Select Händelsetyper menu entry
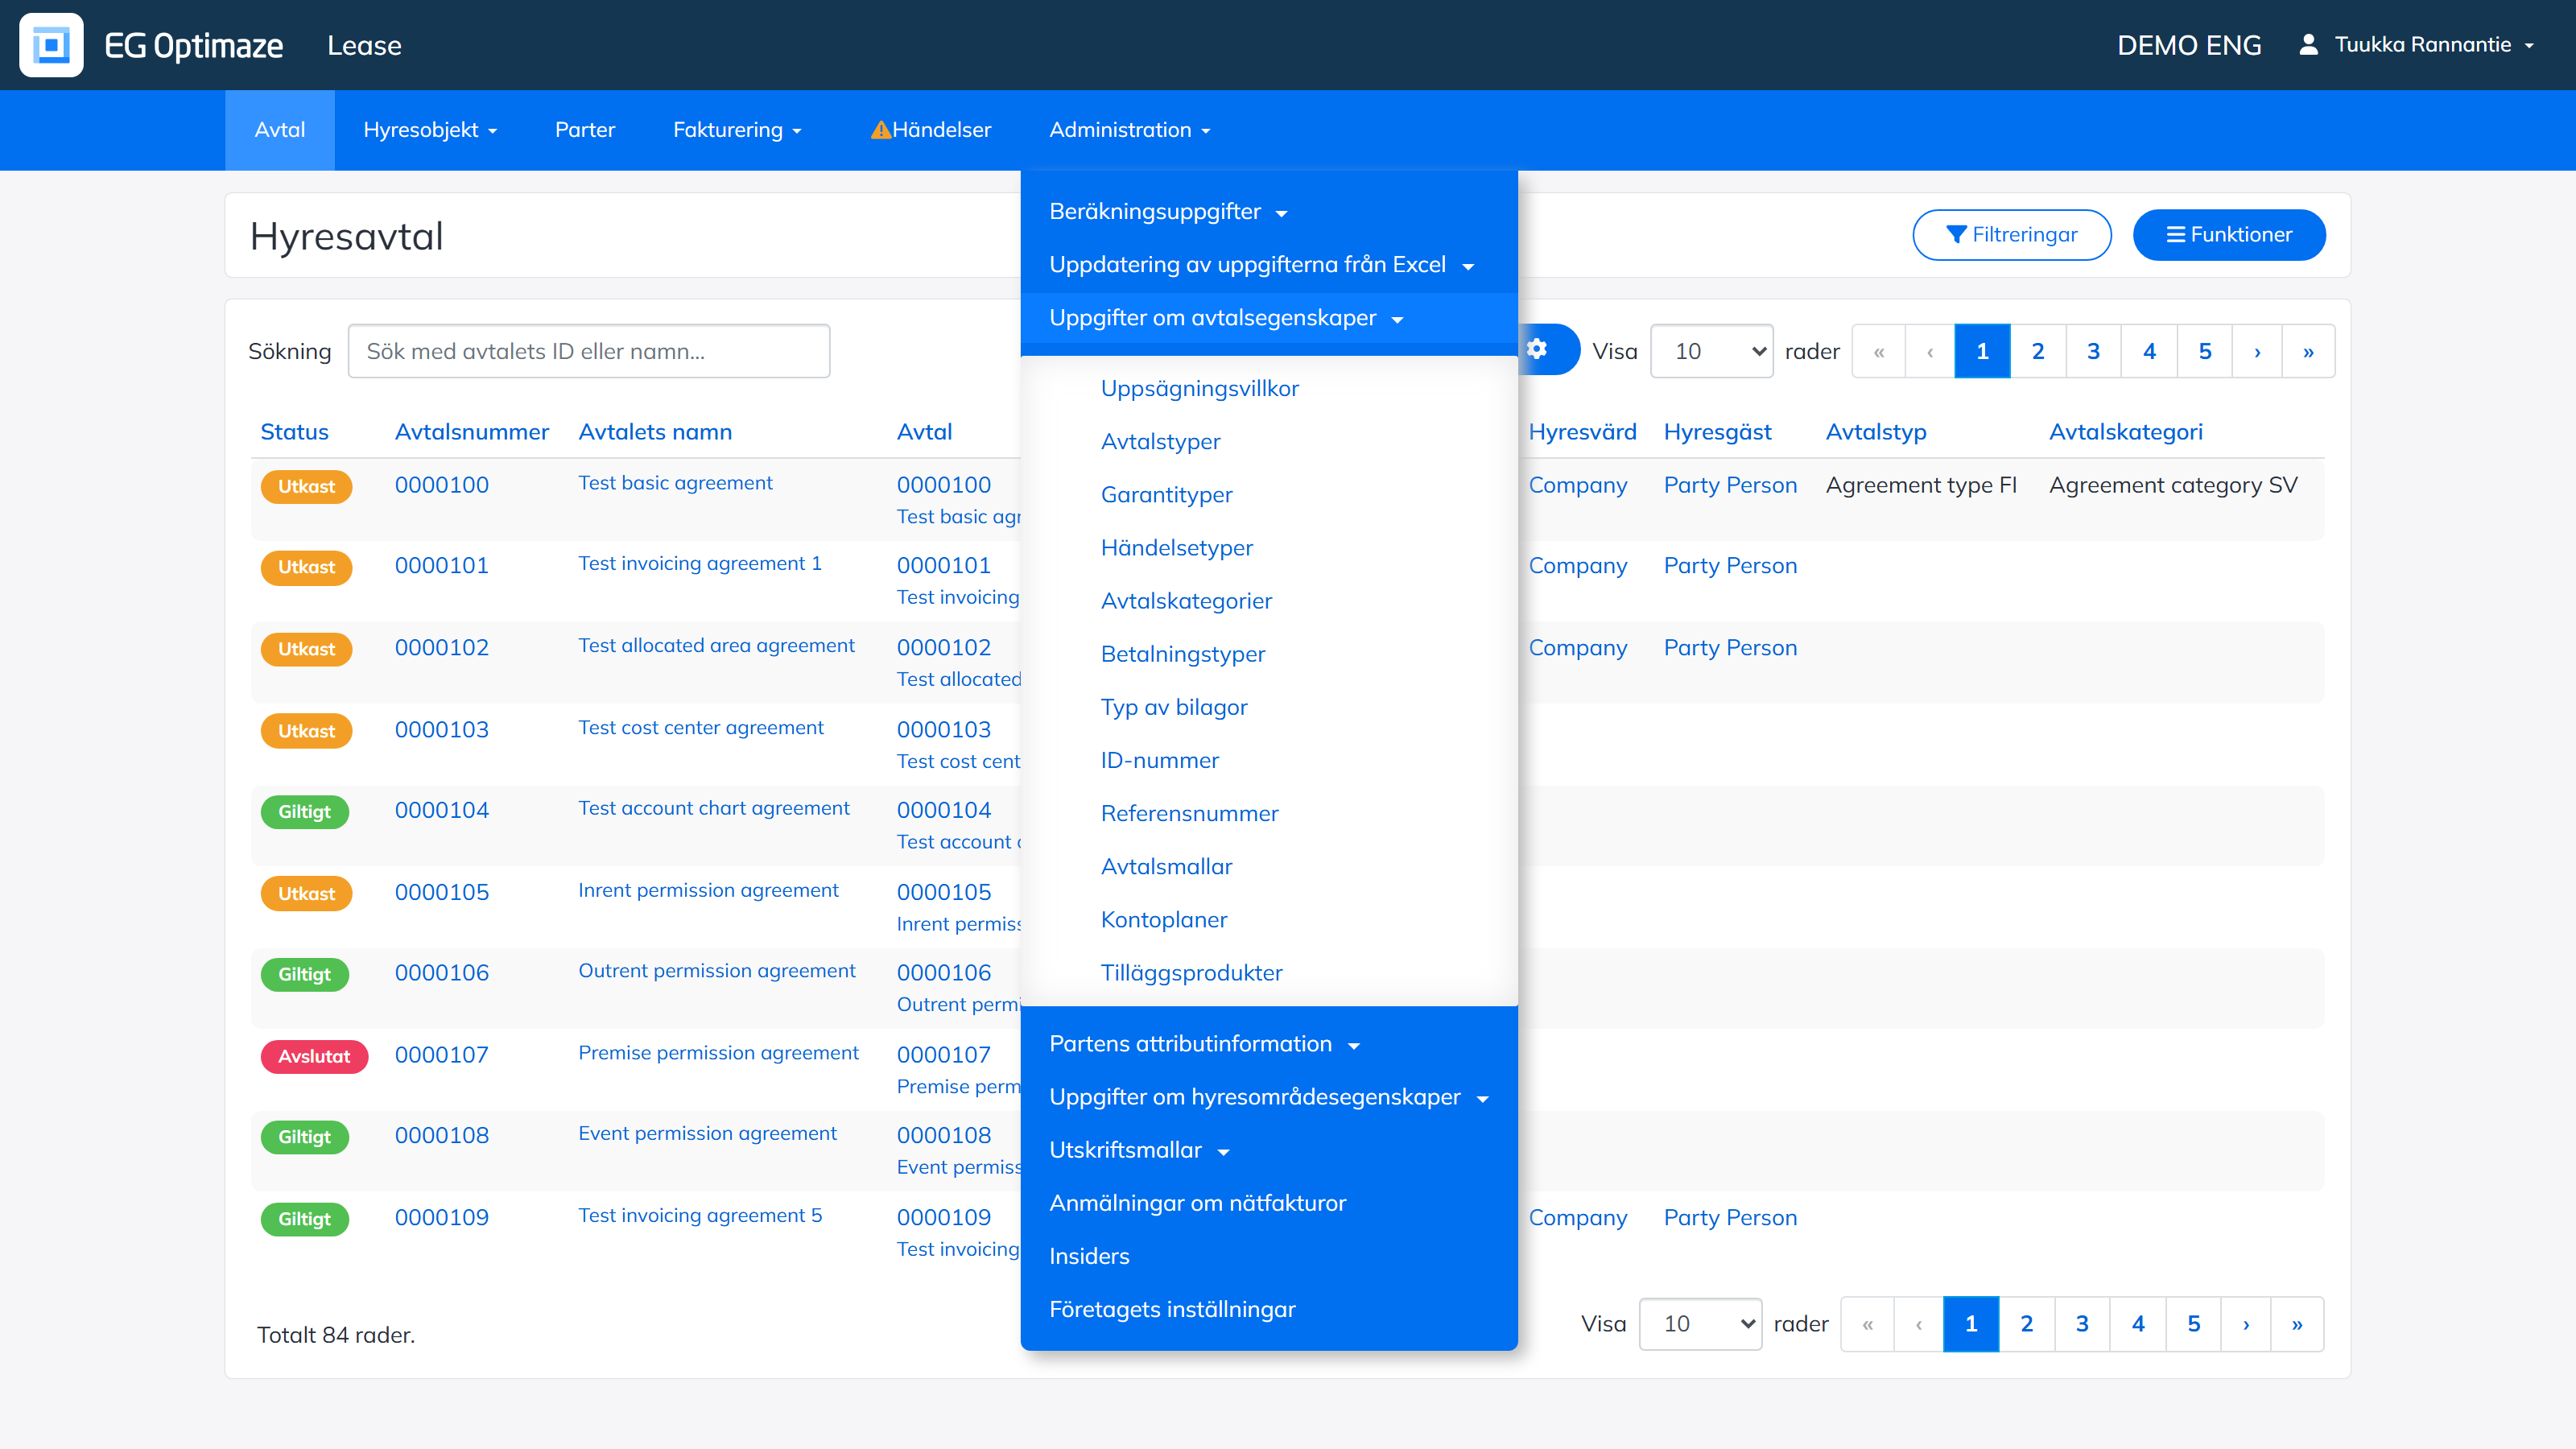Image resolution: width=2576 pixels, height=1449 pixels. (1176, 548)
